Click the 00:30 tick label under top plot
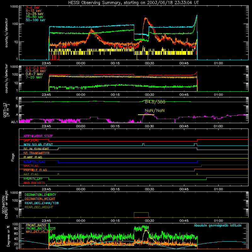This screenshot has height=252, width=252. 149,63
